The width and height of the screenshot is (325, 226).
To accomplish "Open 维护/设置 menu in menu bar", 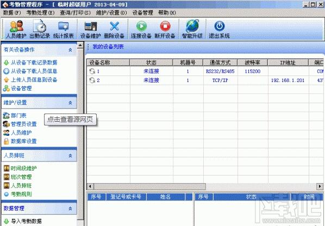I will 111,13.
